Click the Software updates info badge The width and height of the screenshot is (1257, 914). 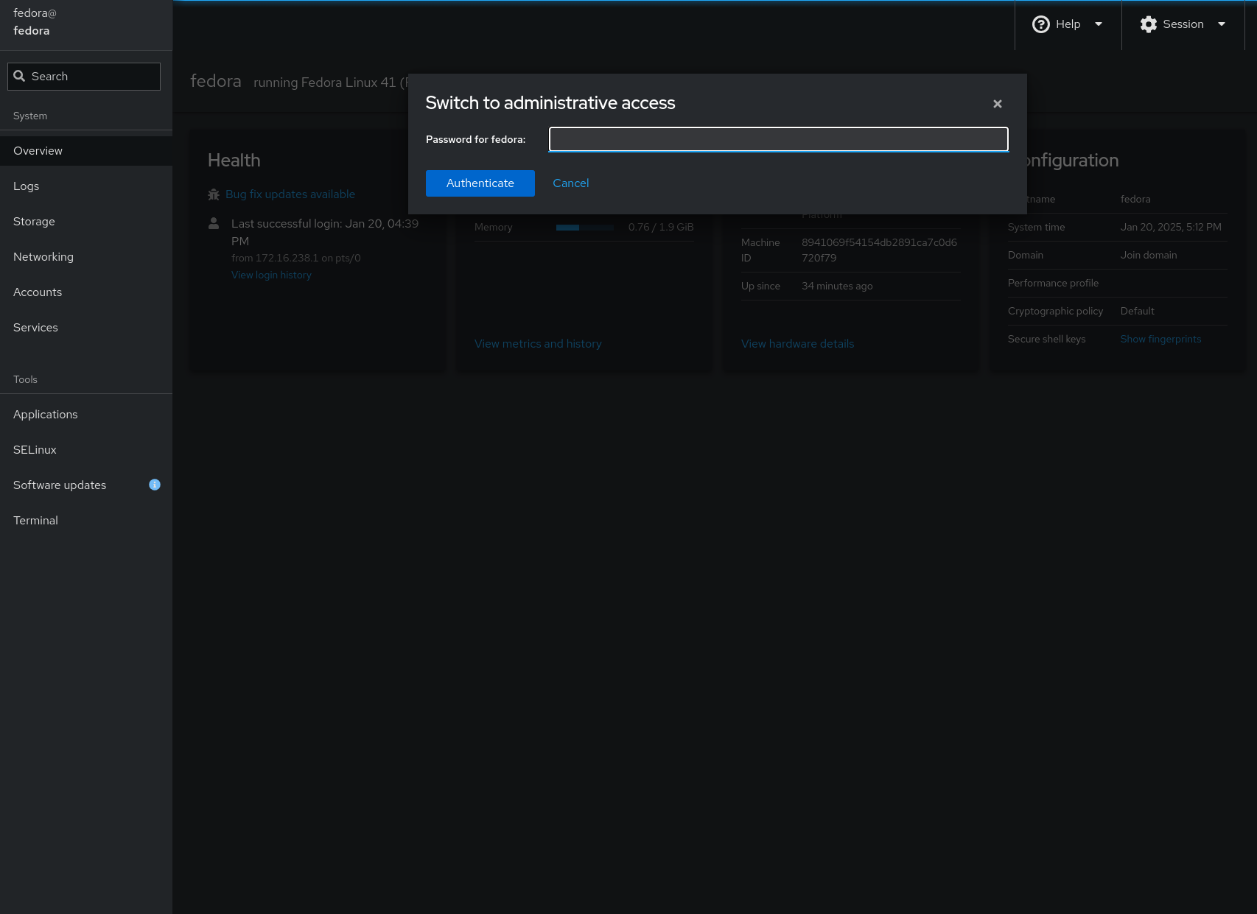155,485
